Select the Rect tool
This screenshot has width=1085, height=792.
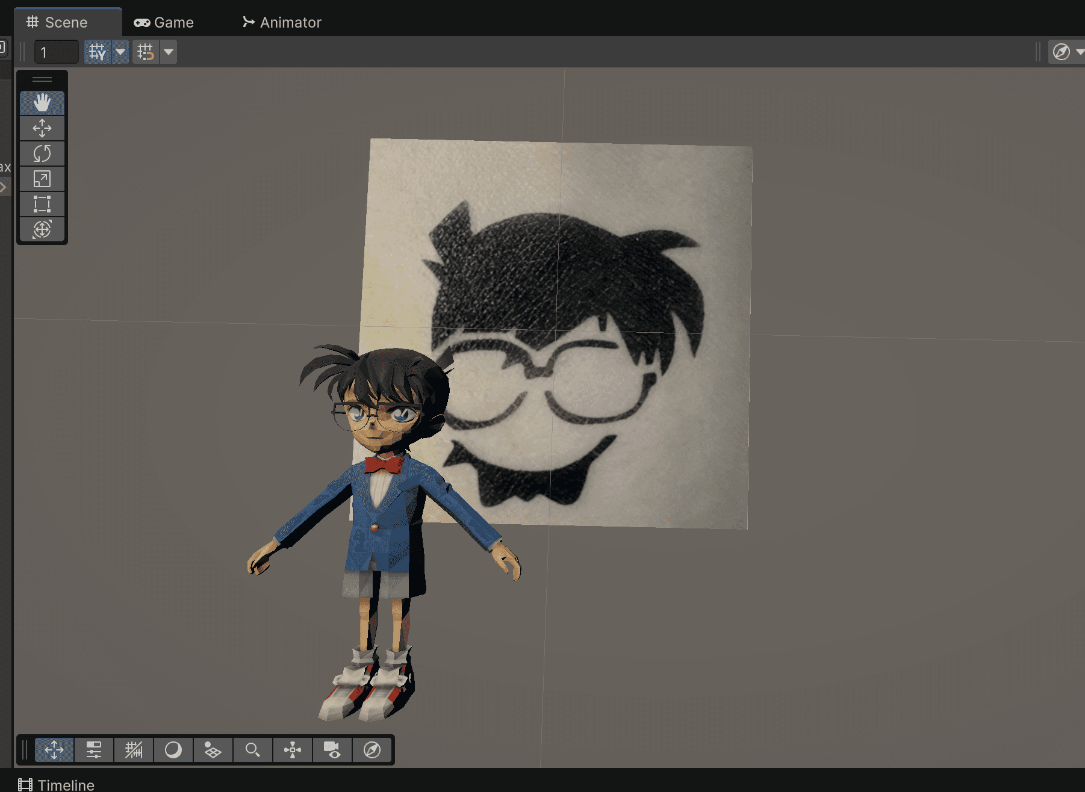(42, 204)
